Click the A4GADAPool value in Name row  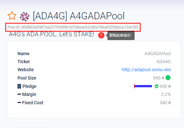coord(157,54)
